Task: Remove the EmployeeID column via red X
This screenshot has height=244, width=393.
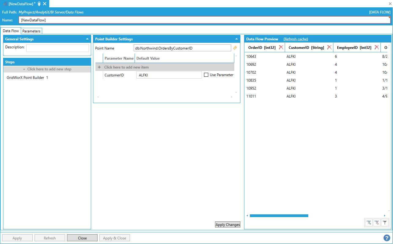Action: click(376, 47)
